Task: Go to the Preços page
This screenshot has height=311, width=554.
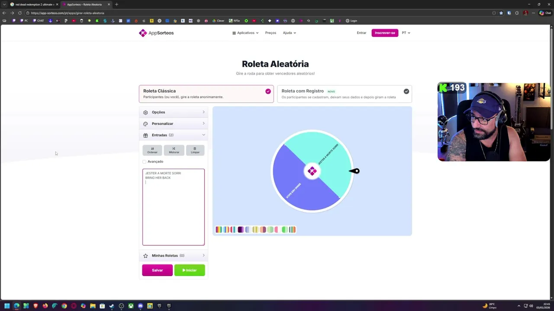Action: [x=271, y=33]
